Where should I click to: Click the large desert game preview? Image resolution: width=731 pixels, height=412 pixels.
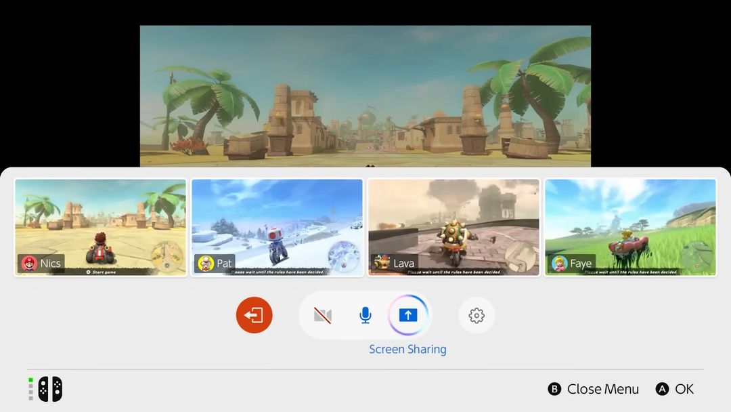click(365, 96)
